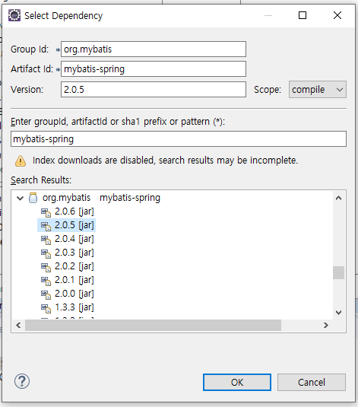Click the yellow warning triangle icon
Screen dimensions: 358x407
(x=21, y=161)
